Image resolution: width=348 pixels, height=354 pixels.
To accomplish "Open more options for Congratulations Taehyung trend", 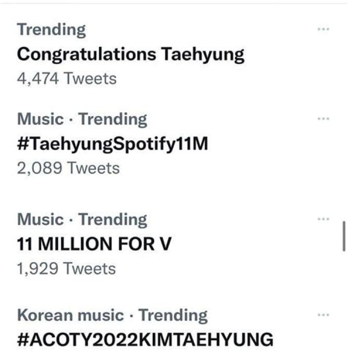I will point(322,29).
